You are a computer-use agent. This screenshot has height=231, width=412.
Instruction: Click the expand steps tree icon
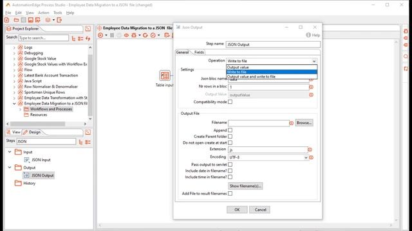click(80, 142)
